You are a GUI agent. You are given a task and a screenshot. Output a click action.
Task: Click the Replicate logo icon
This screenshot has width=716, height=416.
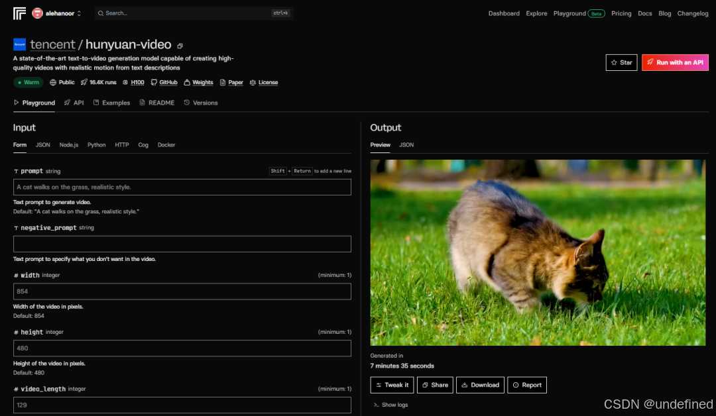point(19,13)
